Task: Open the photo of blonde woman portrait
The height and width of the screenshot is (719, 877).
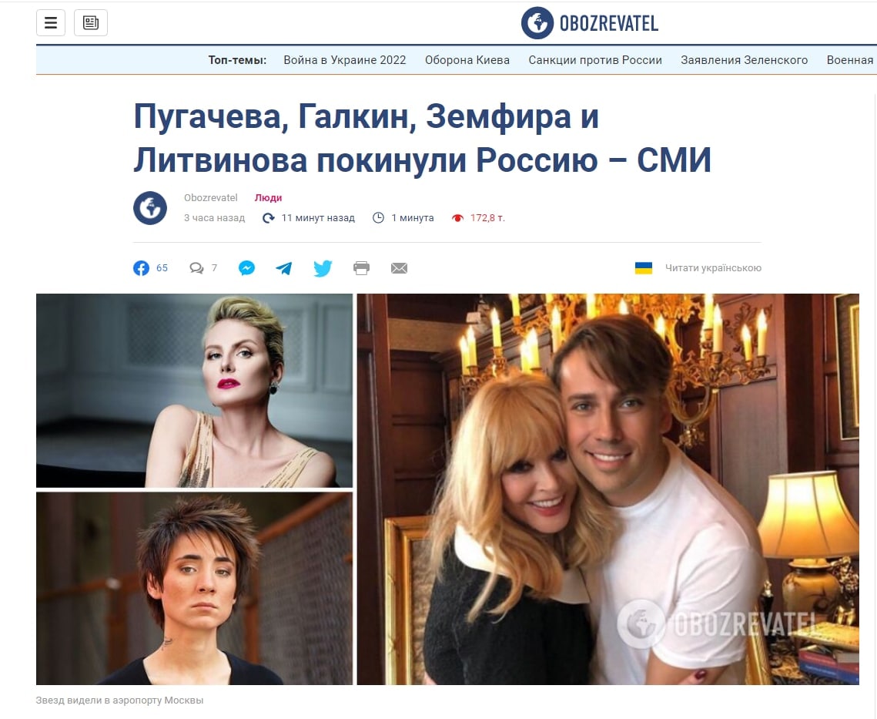Action: [194, 391]
